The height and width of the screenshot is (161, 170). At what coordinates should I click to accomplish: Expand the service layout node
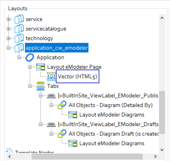pyautogui.click(x=8, y=19)
